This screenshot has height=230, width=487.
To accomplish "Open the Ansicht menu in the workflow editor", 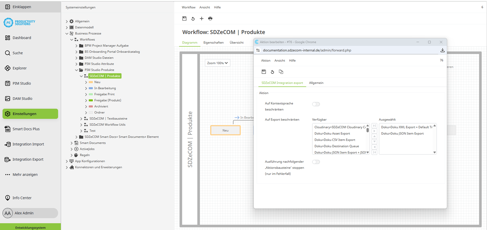I will 205,7.
